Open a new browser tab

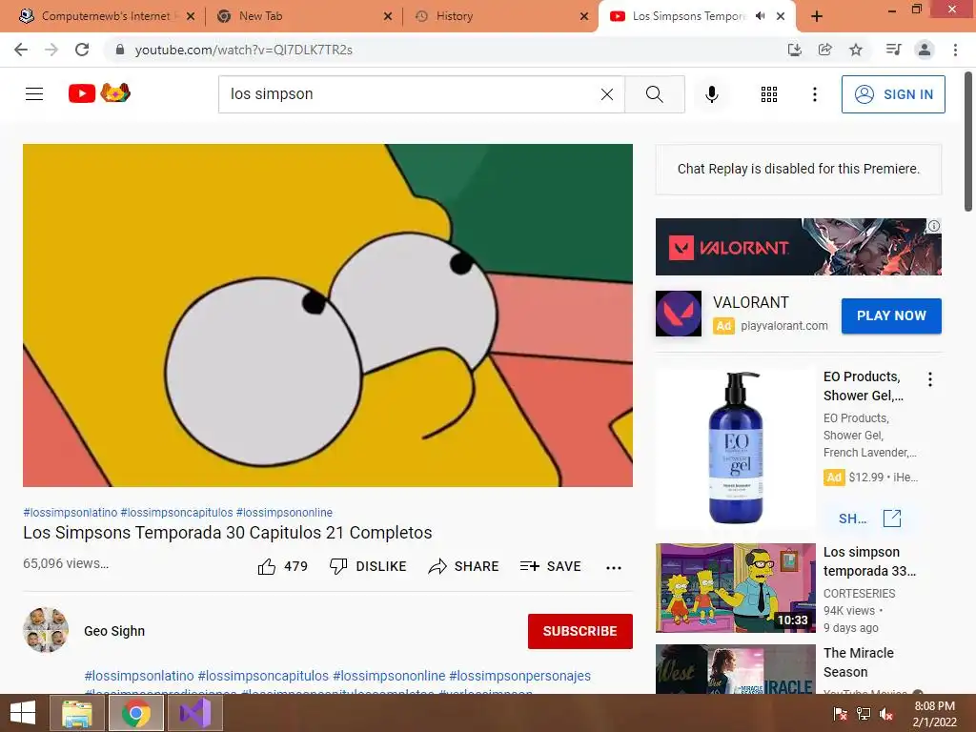point(817,16)
